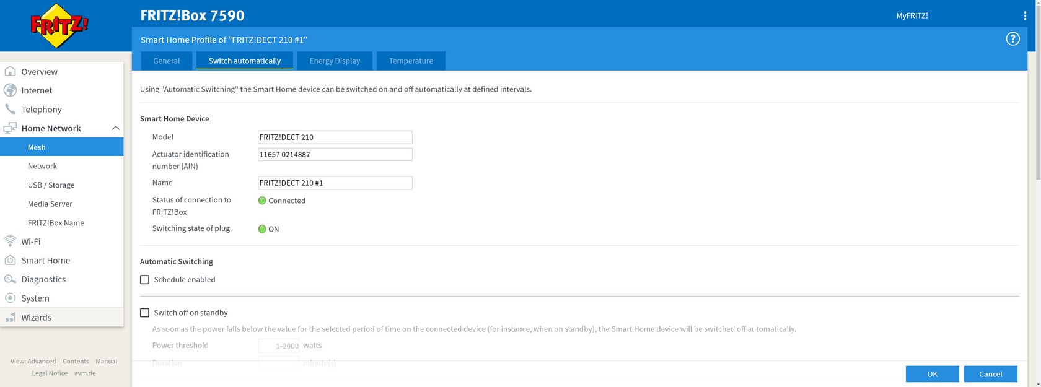This screenshot has width=1041, height=387.
Task: Click the green Connected status indicator
Action: 262,201
